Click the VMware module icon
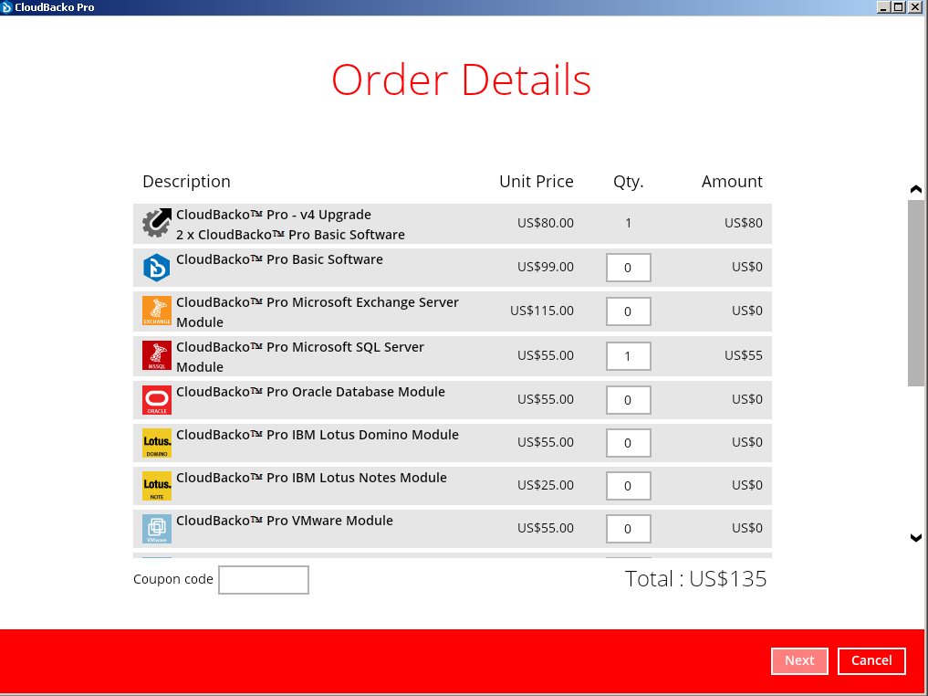The image size is (928, 696). pos(157,528)
